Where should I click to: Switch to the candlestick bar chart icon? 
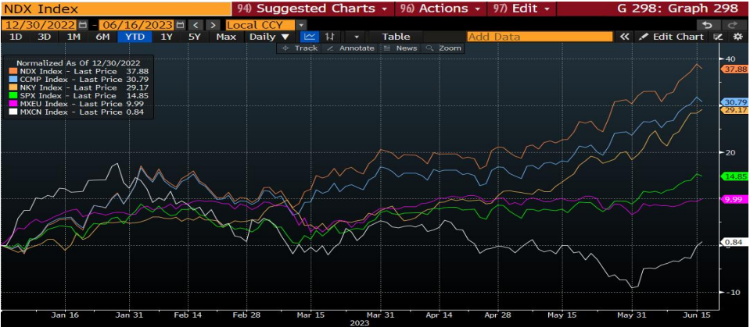coord(330,37)
